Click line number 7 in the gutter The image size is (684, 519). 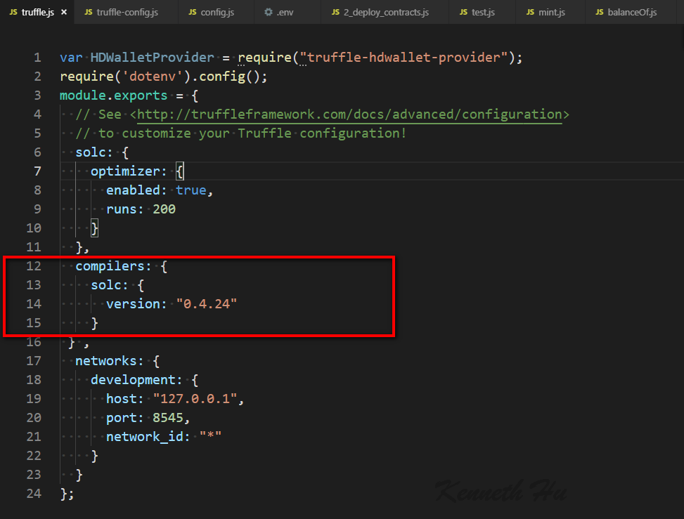[x=37, y=171]
